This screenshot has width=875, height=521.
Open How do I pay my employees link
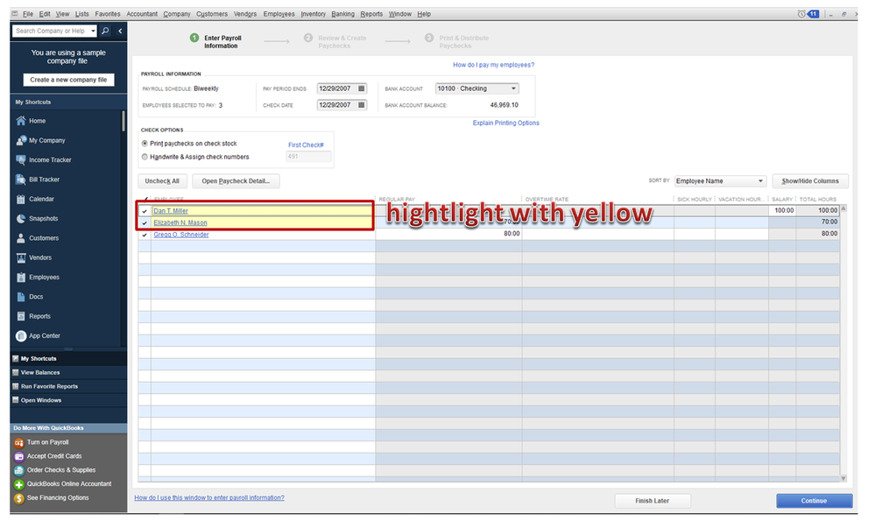(493, 65)
